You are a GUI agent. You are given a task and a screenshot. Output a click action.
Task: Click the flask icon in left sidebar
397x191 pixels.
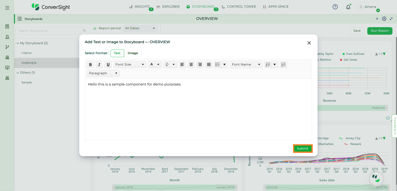(7, 37)
